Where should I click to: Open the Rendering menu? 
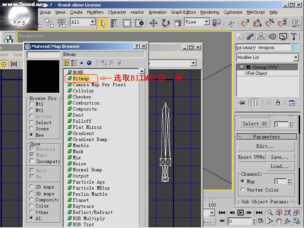[209, 12]
